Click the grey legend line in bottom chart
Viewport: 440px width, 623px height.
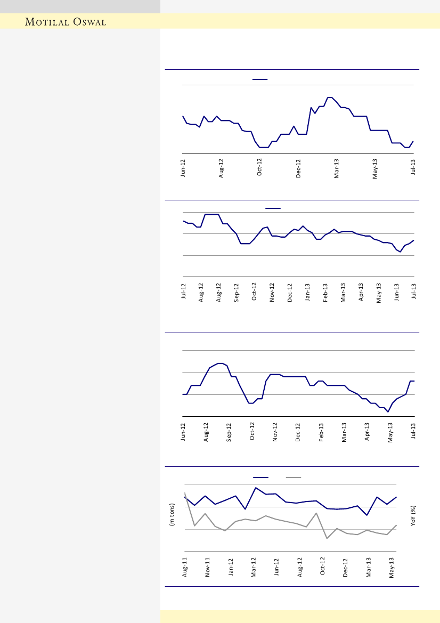coord(294,477)
